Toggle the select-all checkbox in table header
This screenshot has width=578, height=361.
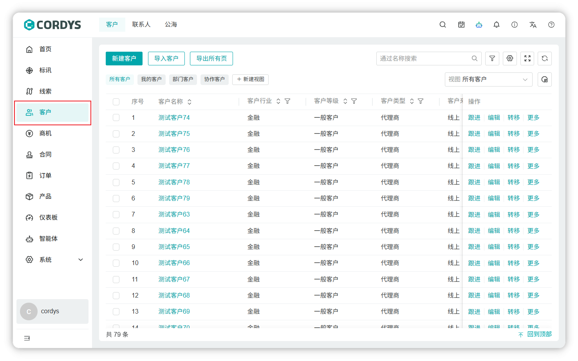coord(116,102)
